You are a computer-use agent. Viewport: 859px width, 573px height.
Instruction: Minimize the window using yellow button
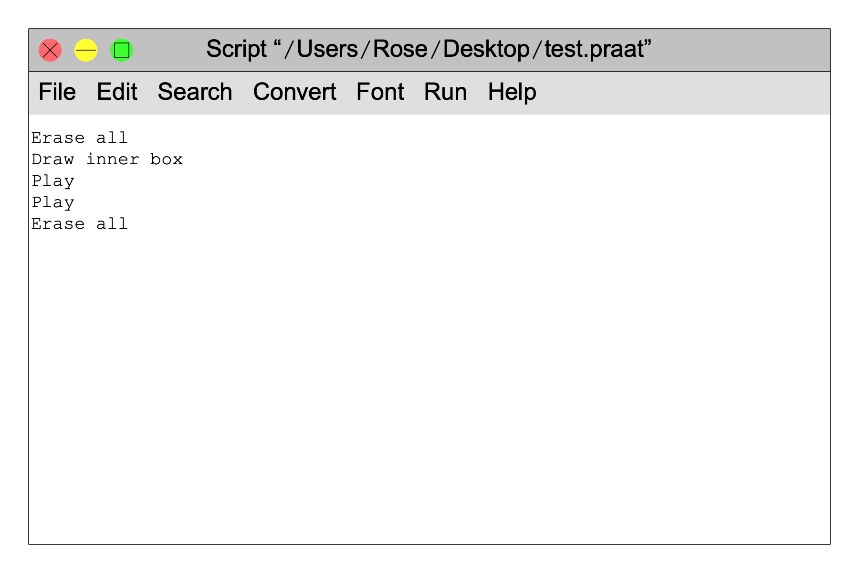pyautogui.click(x=86, y=50)
